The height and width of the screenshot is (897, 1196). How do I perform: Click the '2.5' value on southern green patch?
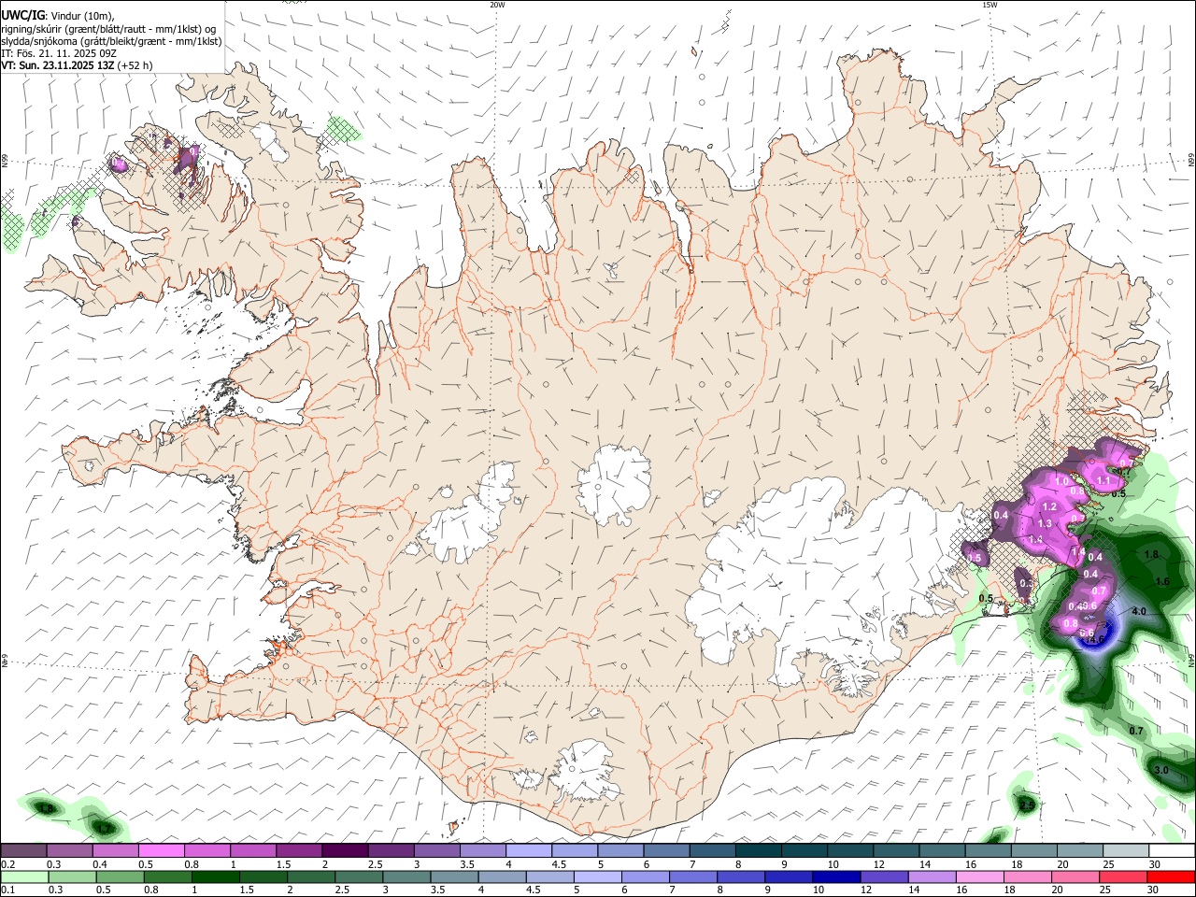[x=1027, y=805]
